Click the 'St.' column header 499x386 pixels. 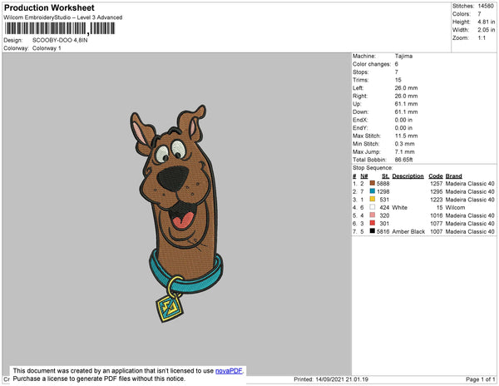[385, 176]
